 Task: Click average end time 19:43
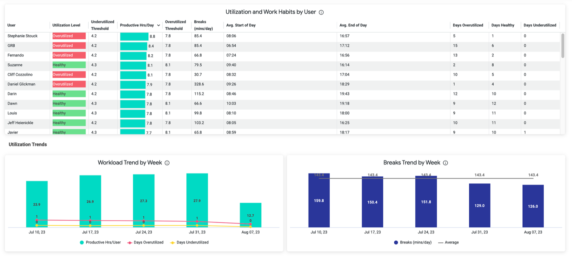[x=345, y=94]
